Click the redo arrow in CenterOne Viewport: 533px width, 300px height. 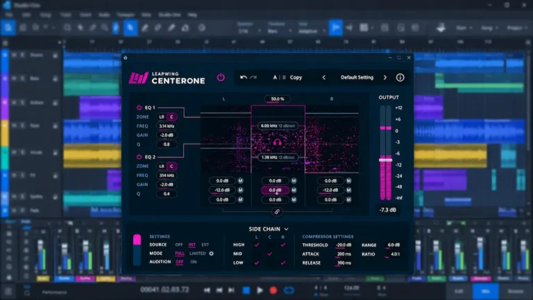pos(253,77)
